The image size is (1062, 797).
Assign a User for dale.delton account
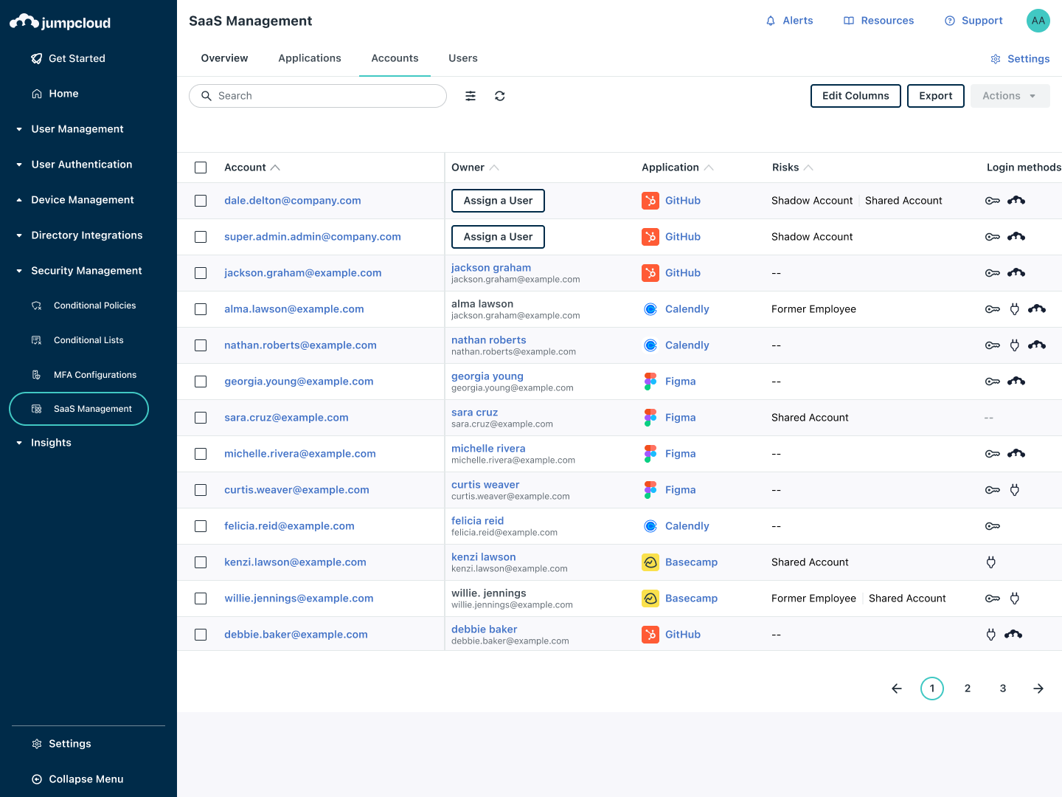pos(498,201)
